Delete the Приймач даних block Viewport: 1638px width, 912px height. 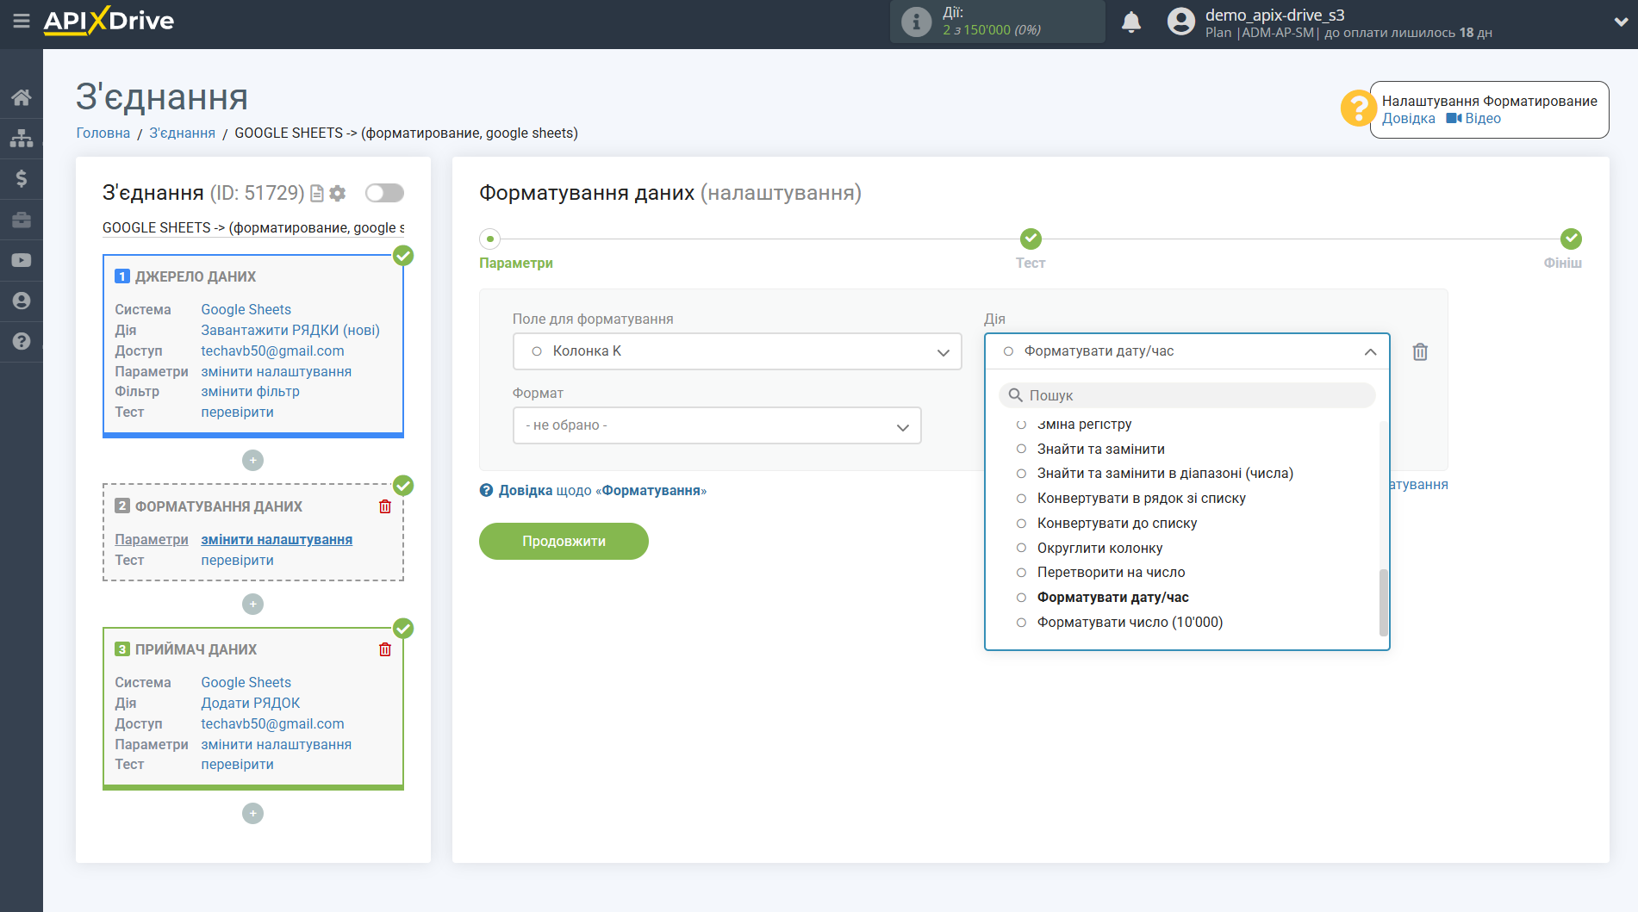point(385,649)
